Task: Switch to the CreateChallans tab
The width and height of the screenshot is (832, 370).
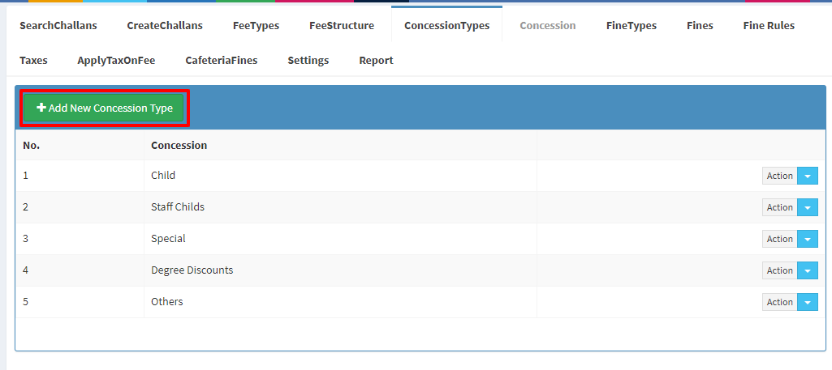Action: coord(165,25)
